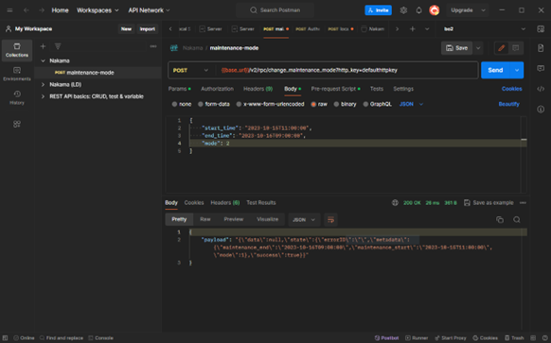551x343 pixels.
Task: Open the History sidebar panel
Action: pos(17,98)
